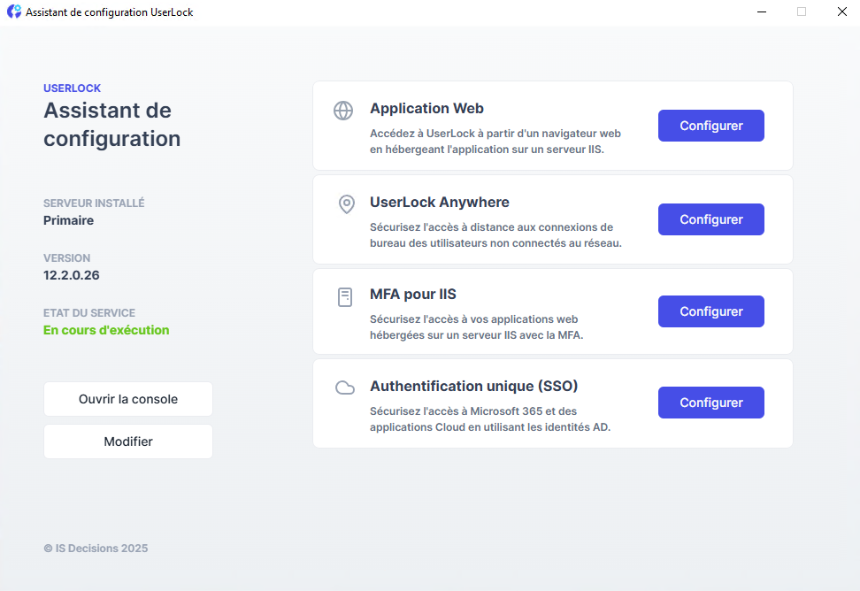Select the UserLock Anywhere heading
860x591 pixels.
tap(440, 203)
